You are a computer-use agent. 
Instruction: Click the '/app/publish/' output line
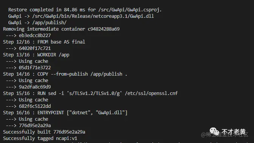tap(37, 23)
